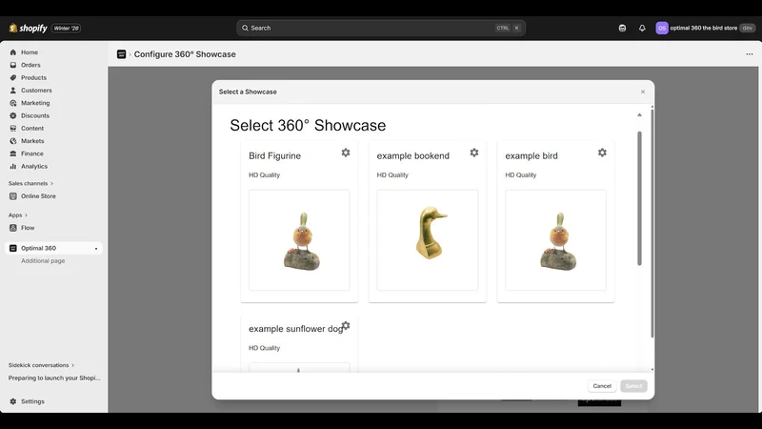Open Orders in sidebar
Screen dimensions: 762x429
pos(30,65)
